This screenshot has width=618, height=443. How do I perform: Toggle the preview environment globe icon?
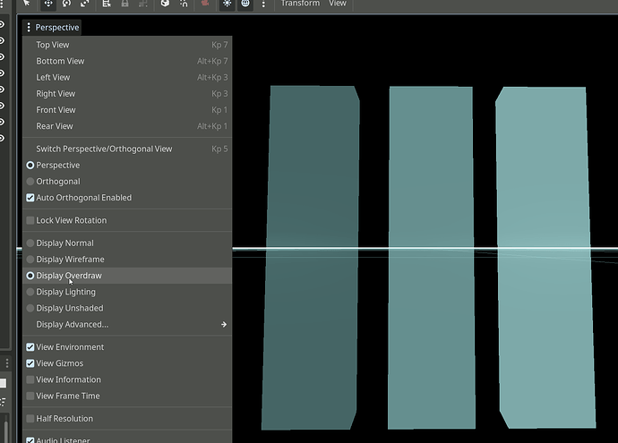pyautogui.click(x=245, y=4)
